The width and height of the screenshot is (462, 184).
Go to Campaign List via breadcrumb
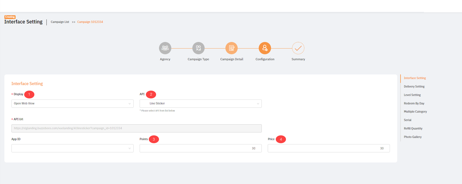[x=60, y=22]
